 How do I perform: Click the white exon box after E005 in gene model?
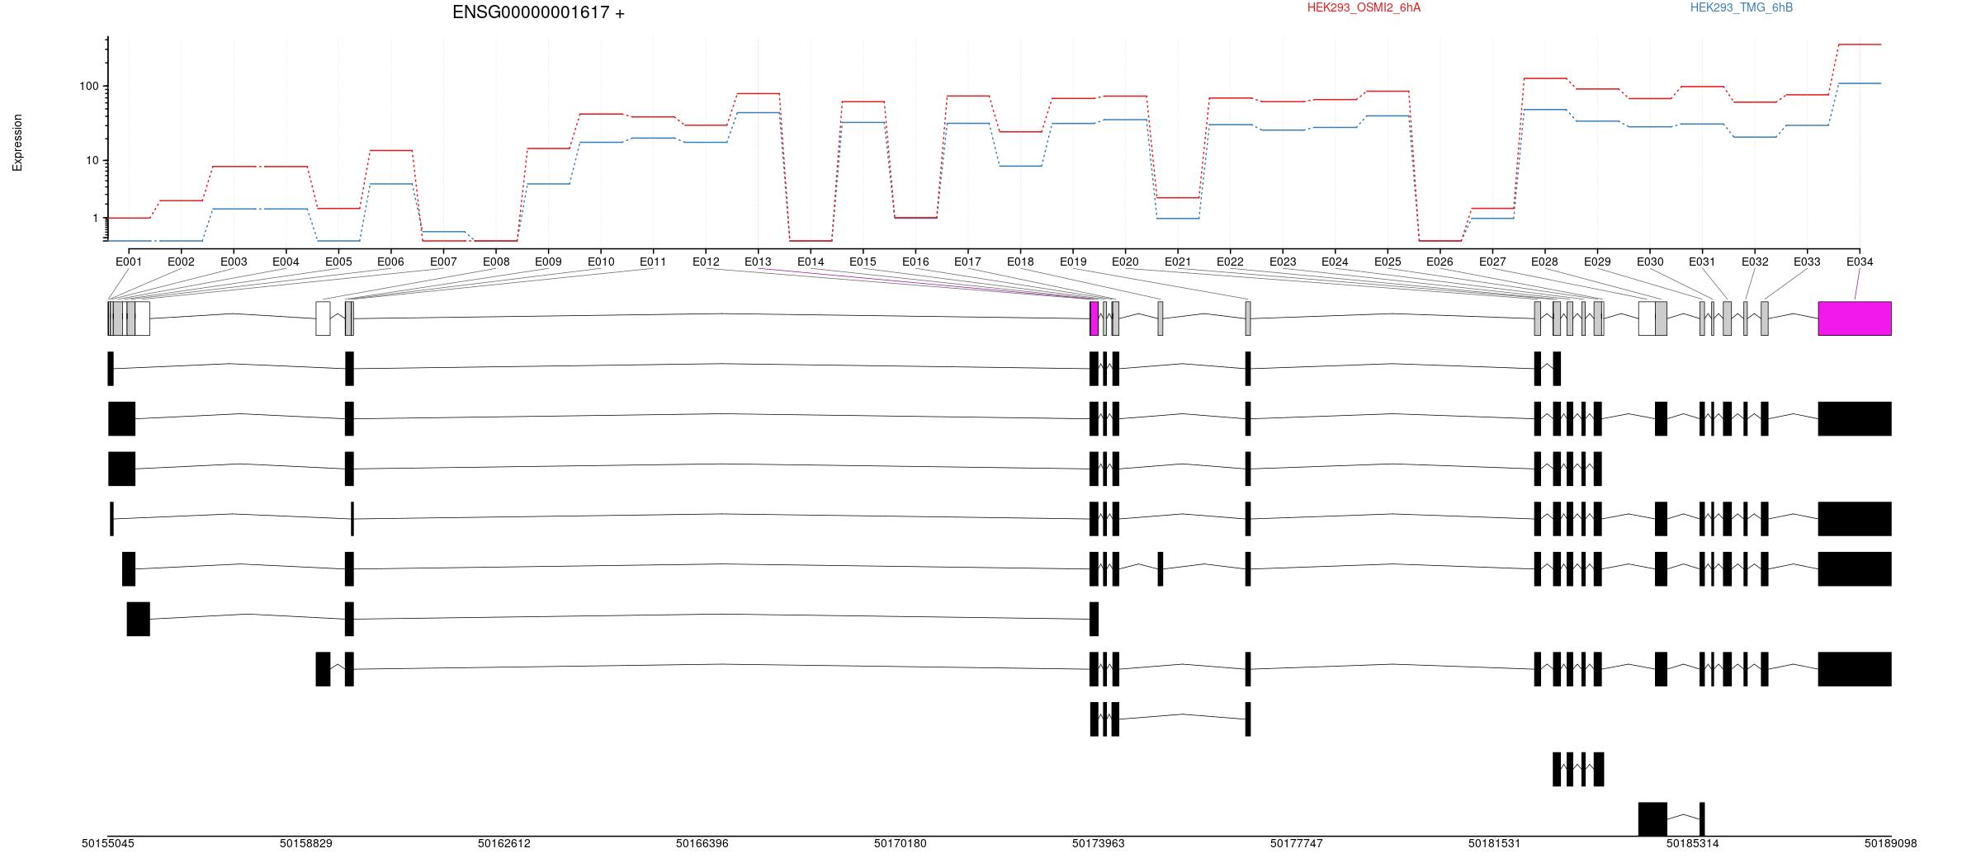click(x=323, y=318)
